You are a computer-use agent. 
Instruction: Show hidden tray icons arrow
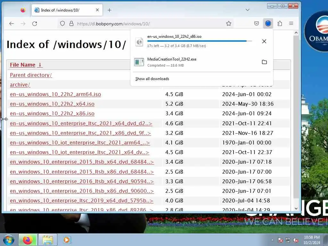pos(272,240)
